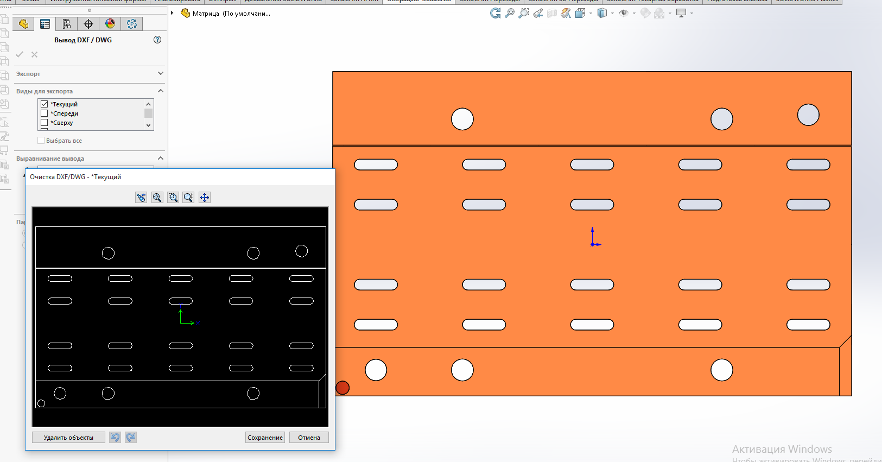Click the Очистка DXF/DWG dialog title bar
This screenshot has height=462, width=882.
pos(180,177)
